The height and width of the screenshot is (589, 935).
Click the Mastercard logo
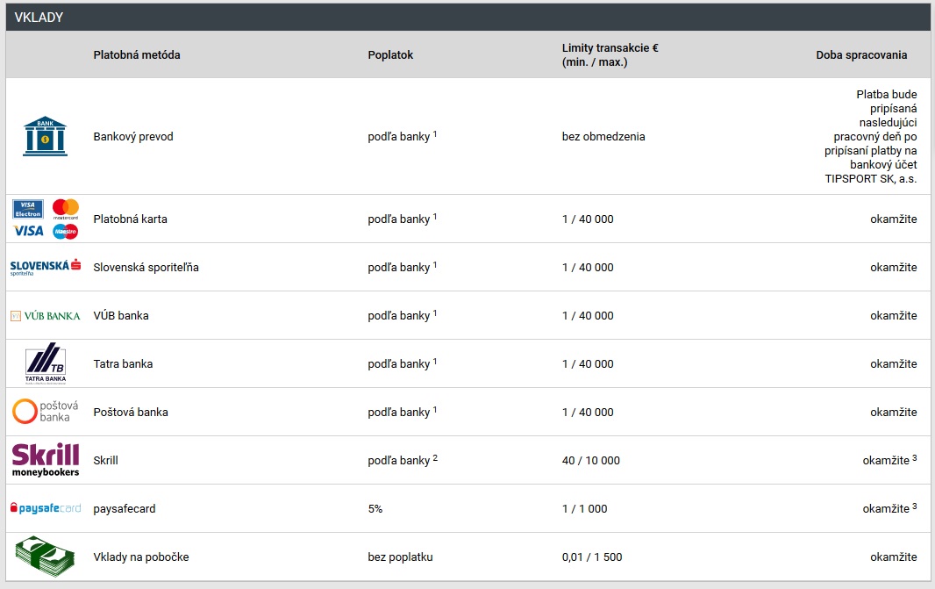(x=66, y=209)
